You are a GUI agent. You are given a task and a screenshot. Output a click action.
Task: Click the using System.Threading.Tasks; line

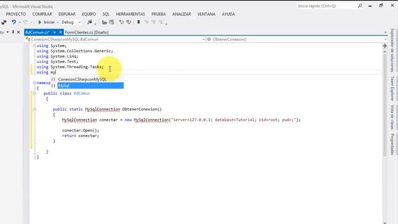coord(70,67)
